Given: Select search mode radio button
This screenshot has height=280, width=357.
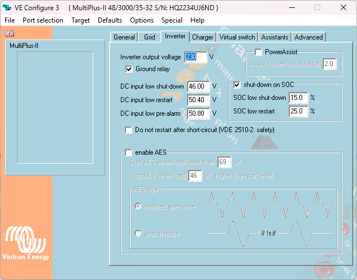Looking at the screenshot, I should pyautogui.click(x=138, y=233).
